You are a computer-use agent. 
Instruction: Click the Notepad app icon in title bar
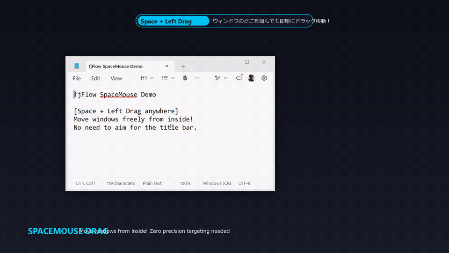76,66
